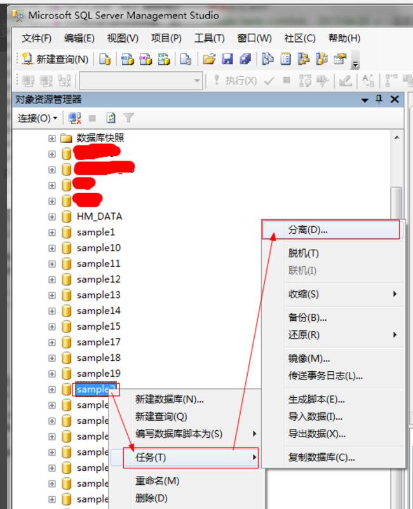This screenshot has height=509, width=413.
Task: Click the XMLA query icon
Action: 164,59
